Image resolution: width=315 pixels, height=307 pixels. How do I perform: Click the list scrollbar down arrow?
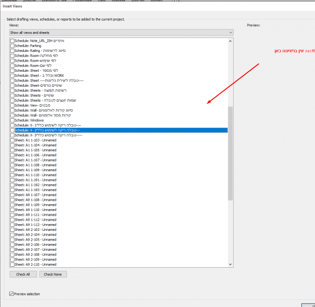coord(230,264)
